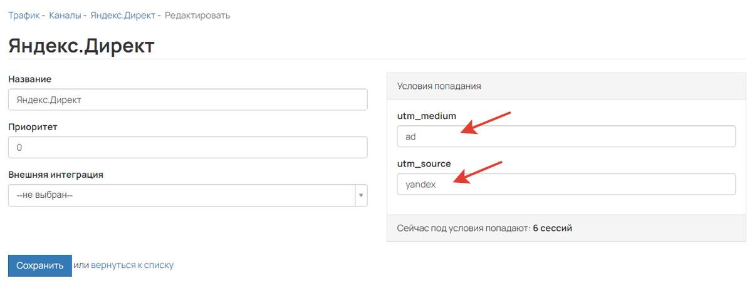Open the Трафик breadcrumb link
Image resolution: width=752 pixels, height=283 pixels.
(23, 15)
